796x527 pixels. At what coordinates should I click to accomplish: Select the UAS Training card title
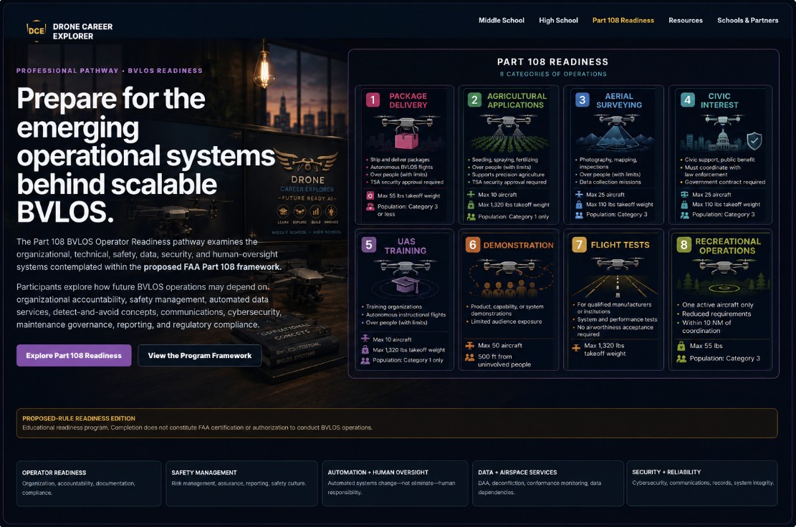click(x=406, y=246)
